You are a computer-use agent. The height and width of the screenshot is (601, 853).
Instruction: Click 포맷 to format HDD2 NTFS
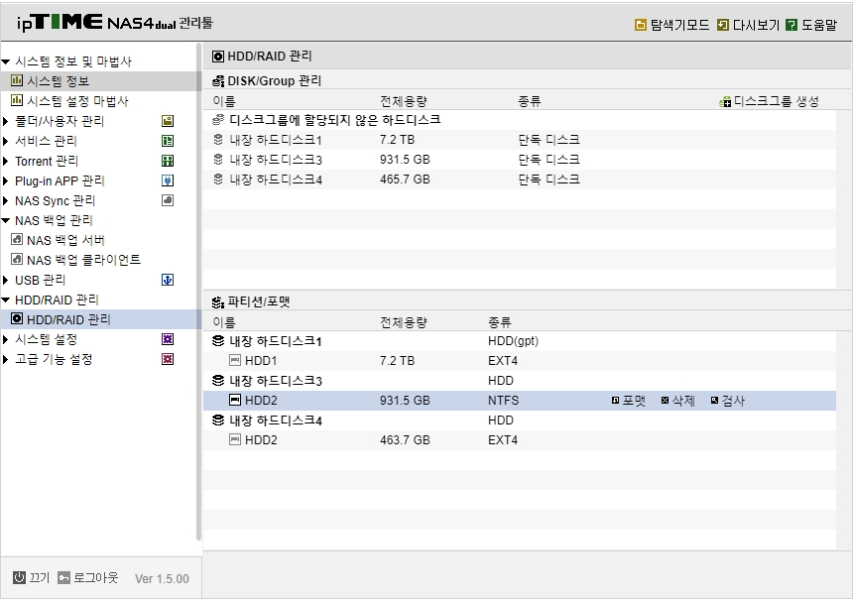[x=628, y=401]
